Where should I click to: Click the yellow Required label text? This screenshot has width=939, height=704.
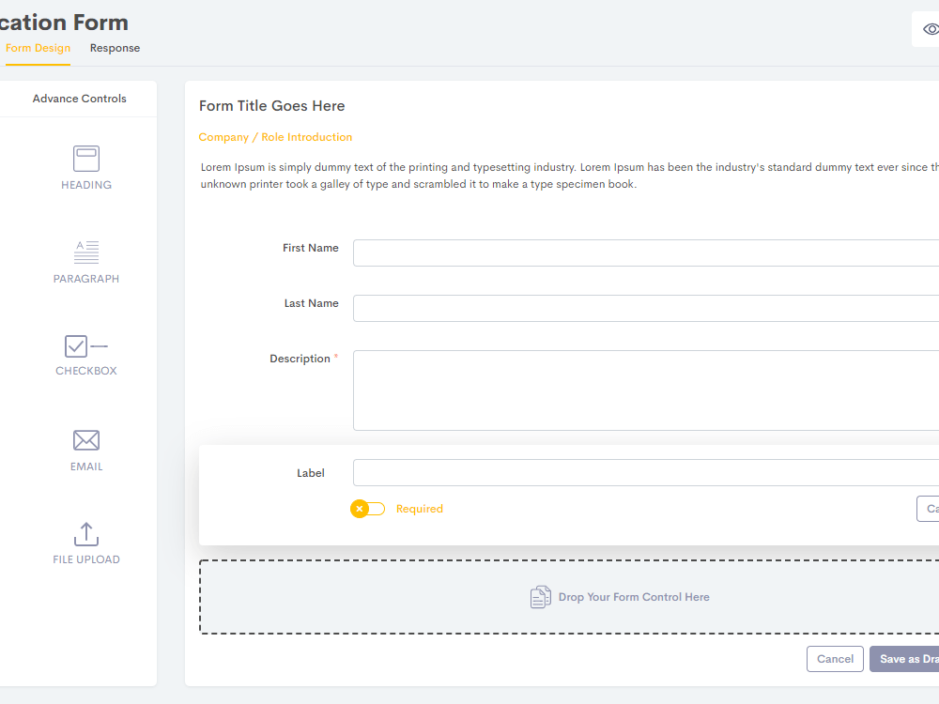(x=419, y=509)
